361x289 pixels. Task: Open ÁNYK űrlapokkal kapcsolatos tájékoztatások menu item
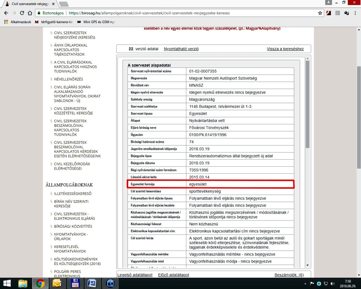(71, 50)
